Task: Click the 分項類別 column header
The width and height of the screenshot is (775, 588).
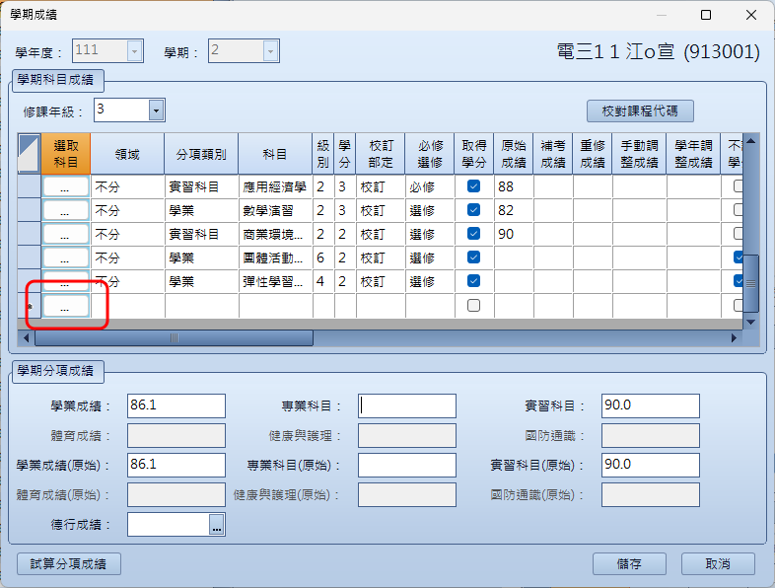Action: (201, 154)
